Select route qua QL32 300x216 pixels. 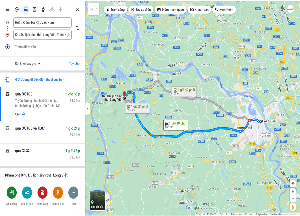42,154
